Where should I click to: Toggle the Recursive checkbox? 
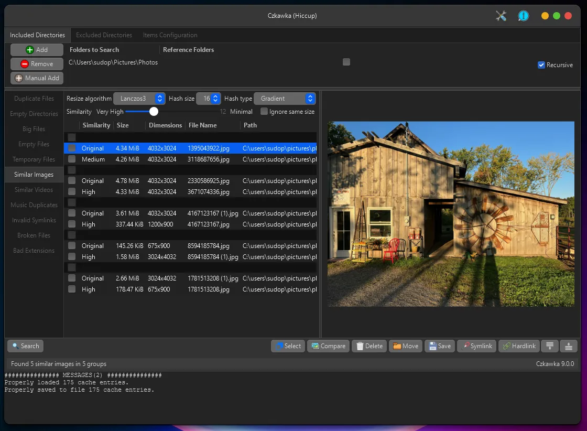pos(541,65)
